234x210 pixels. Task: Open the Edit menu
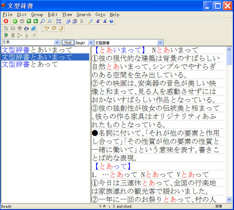(53, 15)
